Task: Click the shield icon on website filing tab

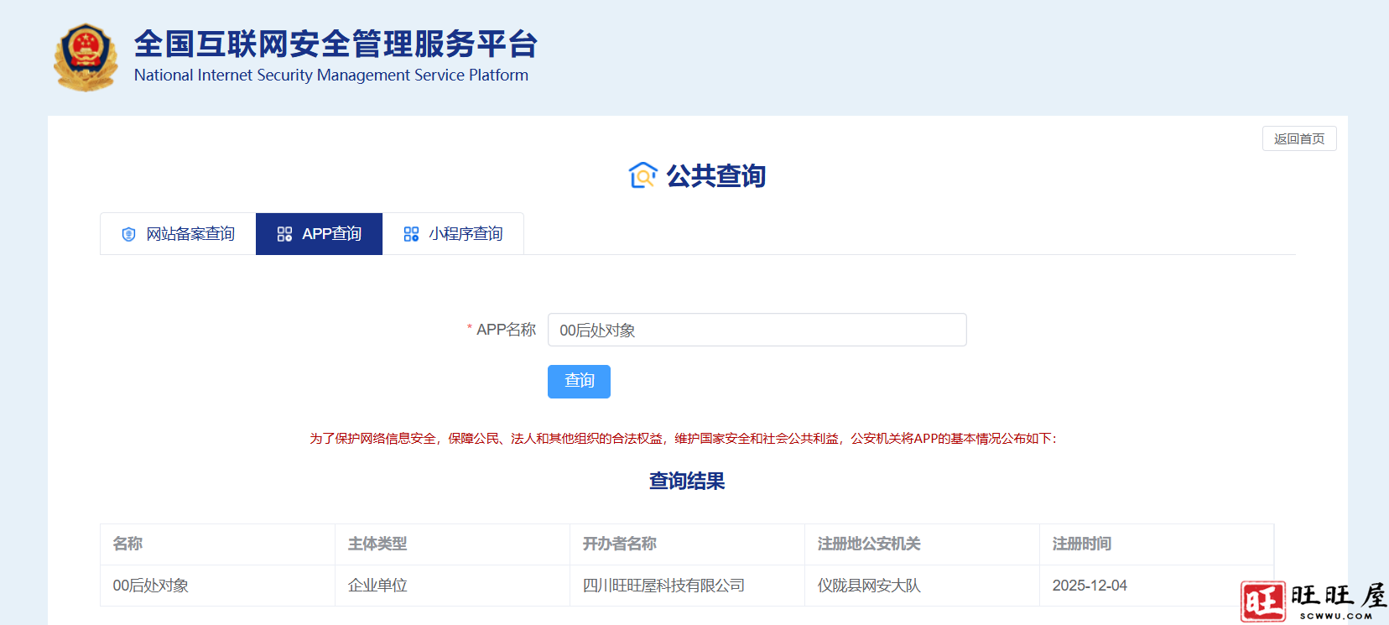Action: tap(128, 234)
